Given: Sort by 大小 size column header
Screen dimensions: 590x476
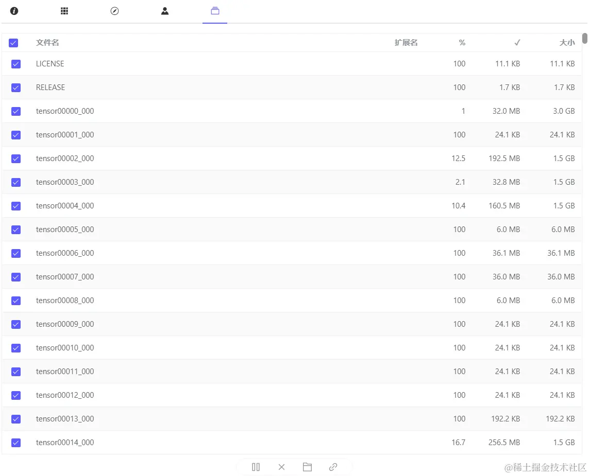Looking at the screenshot, I should click(567, 42).
